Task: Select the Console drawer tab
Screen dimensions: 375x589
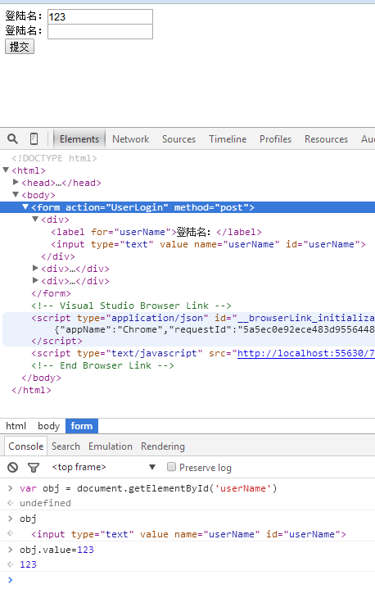Action: 26,446
